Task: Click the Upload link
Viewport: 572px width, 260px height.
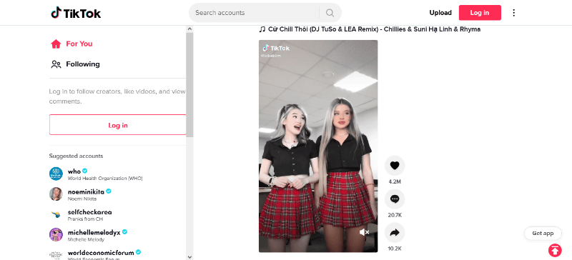Action: [x=440, y=13]
